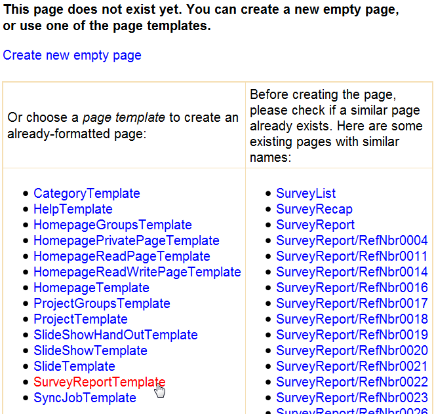The height and width of the screenshot is (414, 434).
Task: Choose the ProjectTemplate link
Action: (x=81, y=319)
